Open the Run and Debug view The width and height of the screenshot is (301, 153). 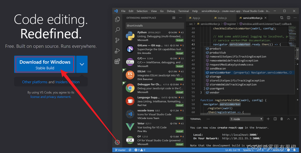pos(117,51)
